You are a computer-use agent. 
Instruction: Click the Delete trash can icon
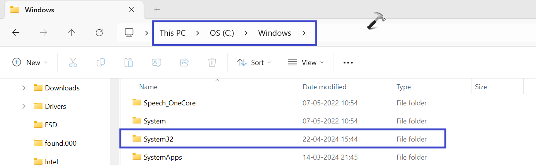point(212,62)
